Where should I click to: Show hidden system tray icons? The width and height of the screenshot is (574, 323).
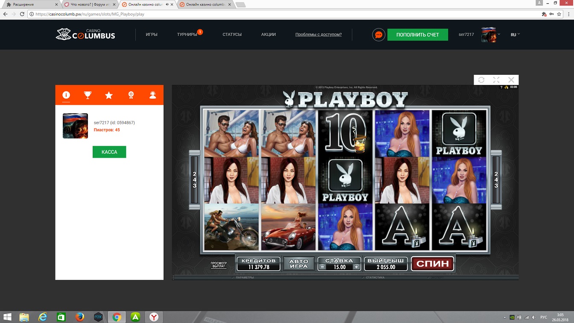tap(505, 317)
